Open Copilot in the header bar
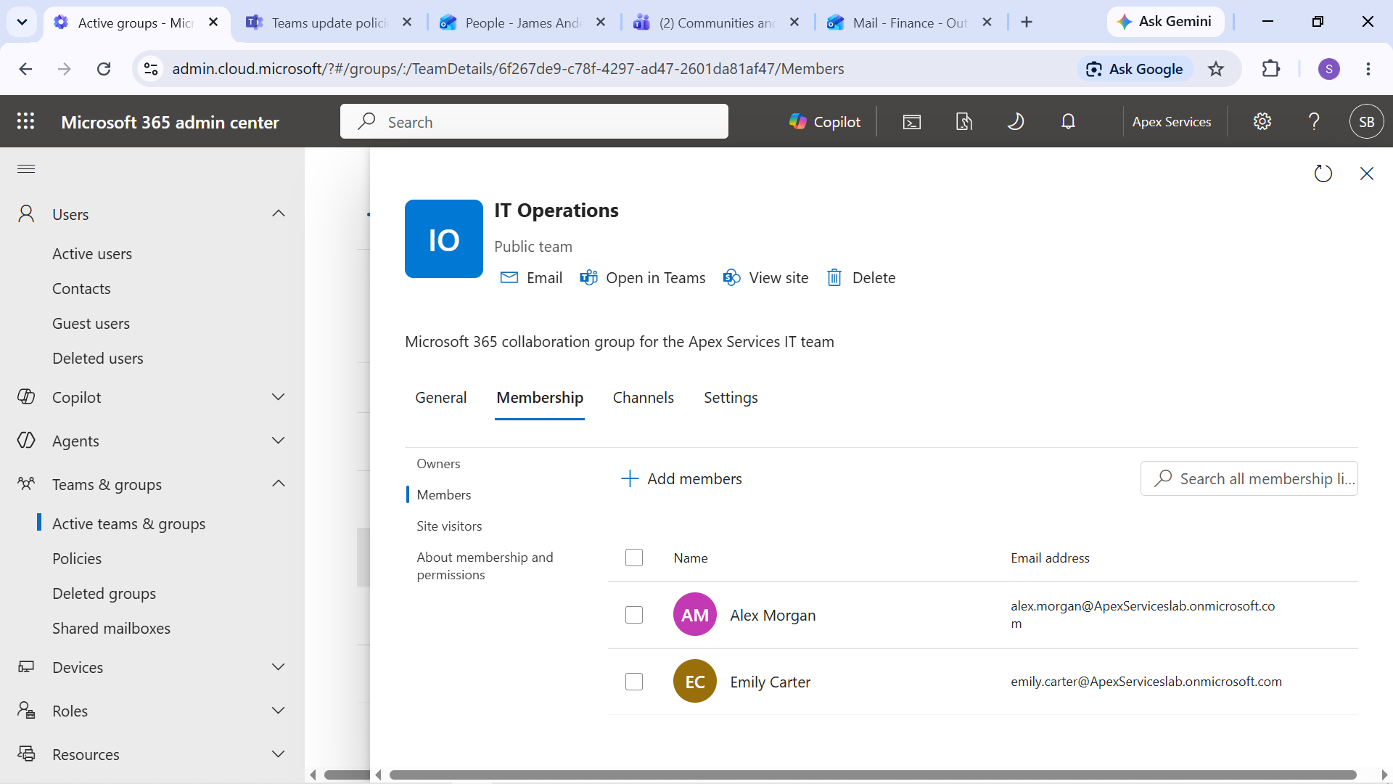The width and height of the screenshot is (1393, 784). click(825, 121)
